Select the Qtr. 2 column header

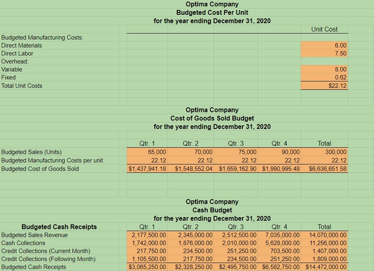(x=188, y=143)
